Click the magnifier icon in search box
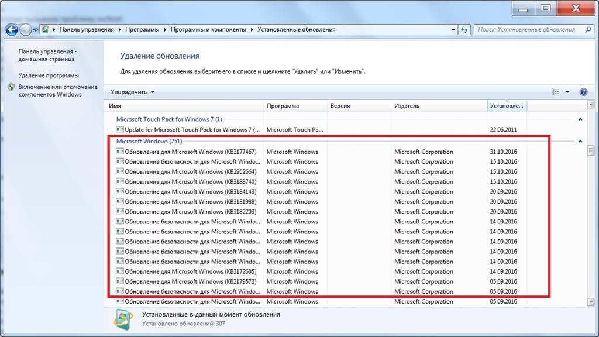Image resolution: width=599 pixels, height=337 pixels. pos(588,29)
